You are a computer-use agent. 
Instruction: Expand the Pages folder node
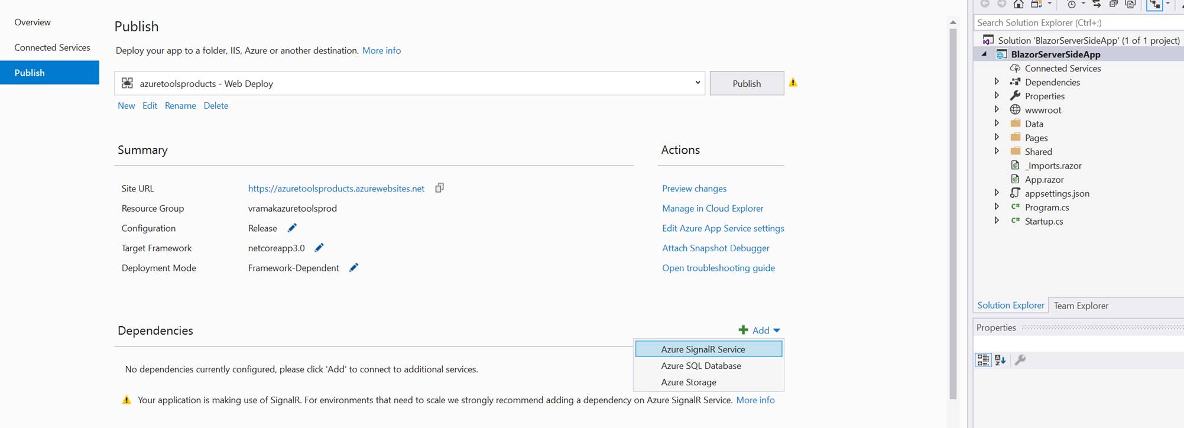tap(997, 137)
